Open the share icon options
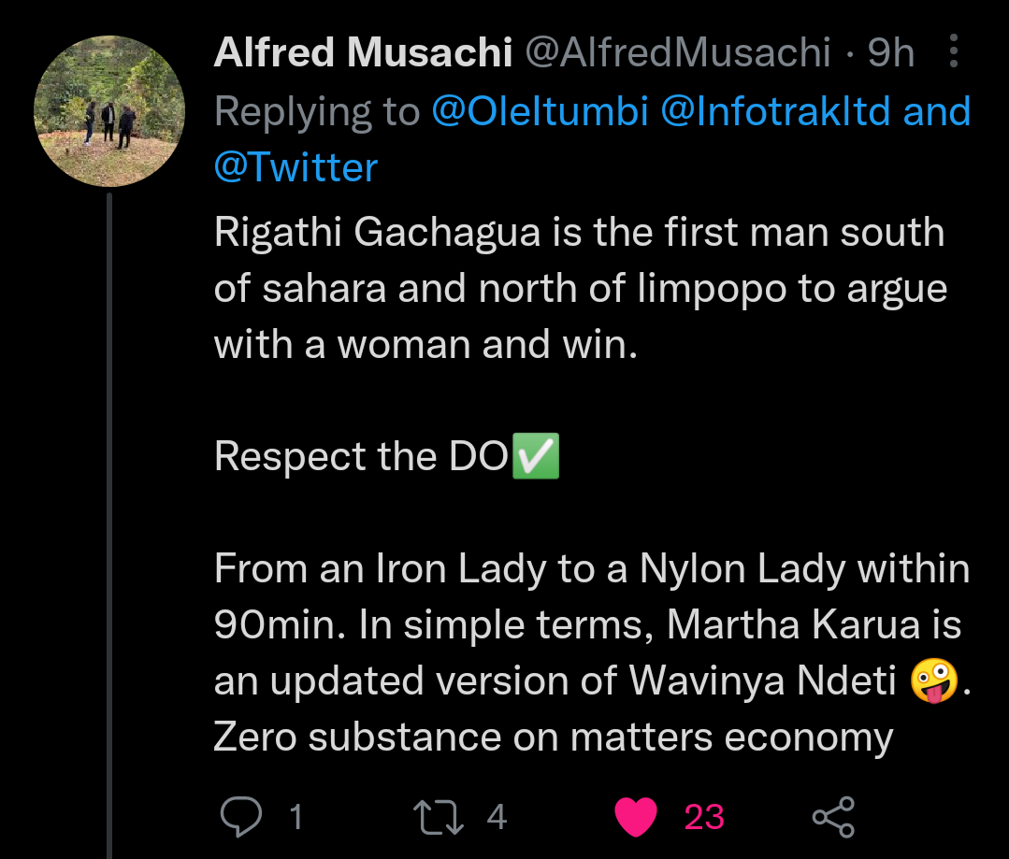This screenshot has height=859, width=1009. 833,817
